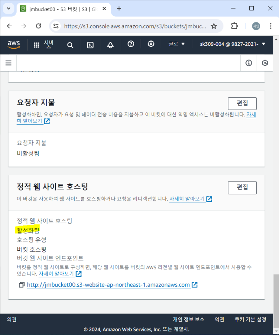The height and width of the screenshot is (335, 279).
Task: Open the Chrome three-dot menu
Action: pos(271,26)
